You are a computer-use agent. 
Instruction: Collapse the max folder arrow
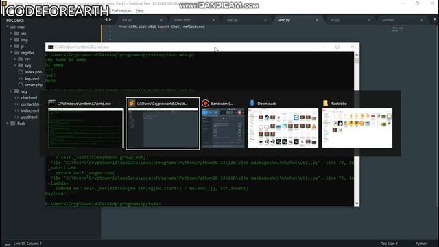point(8,27)
